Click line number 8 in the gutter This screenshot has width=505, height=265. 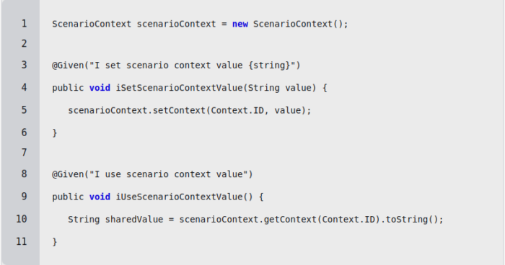pyautogui.click(x=24, y=174)
